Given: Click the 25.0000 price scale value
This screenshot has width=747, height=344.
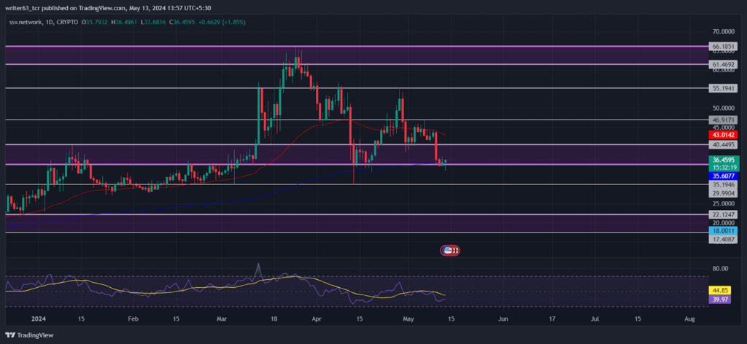Looking at the screenshot, I should 724,204.
